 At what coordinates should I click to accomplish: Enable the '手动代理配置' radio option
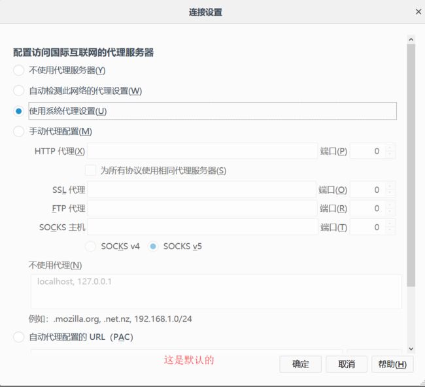18,131
